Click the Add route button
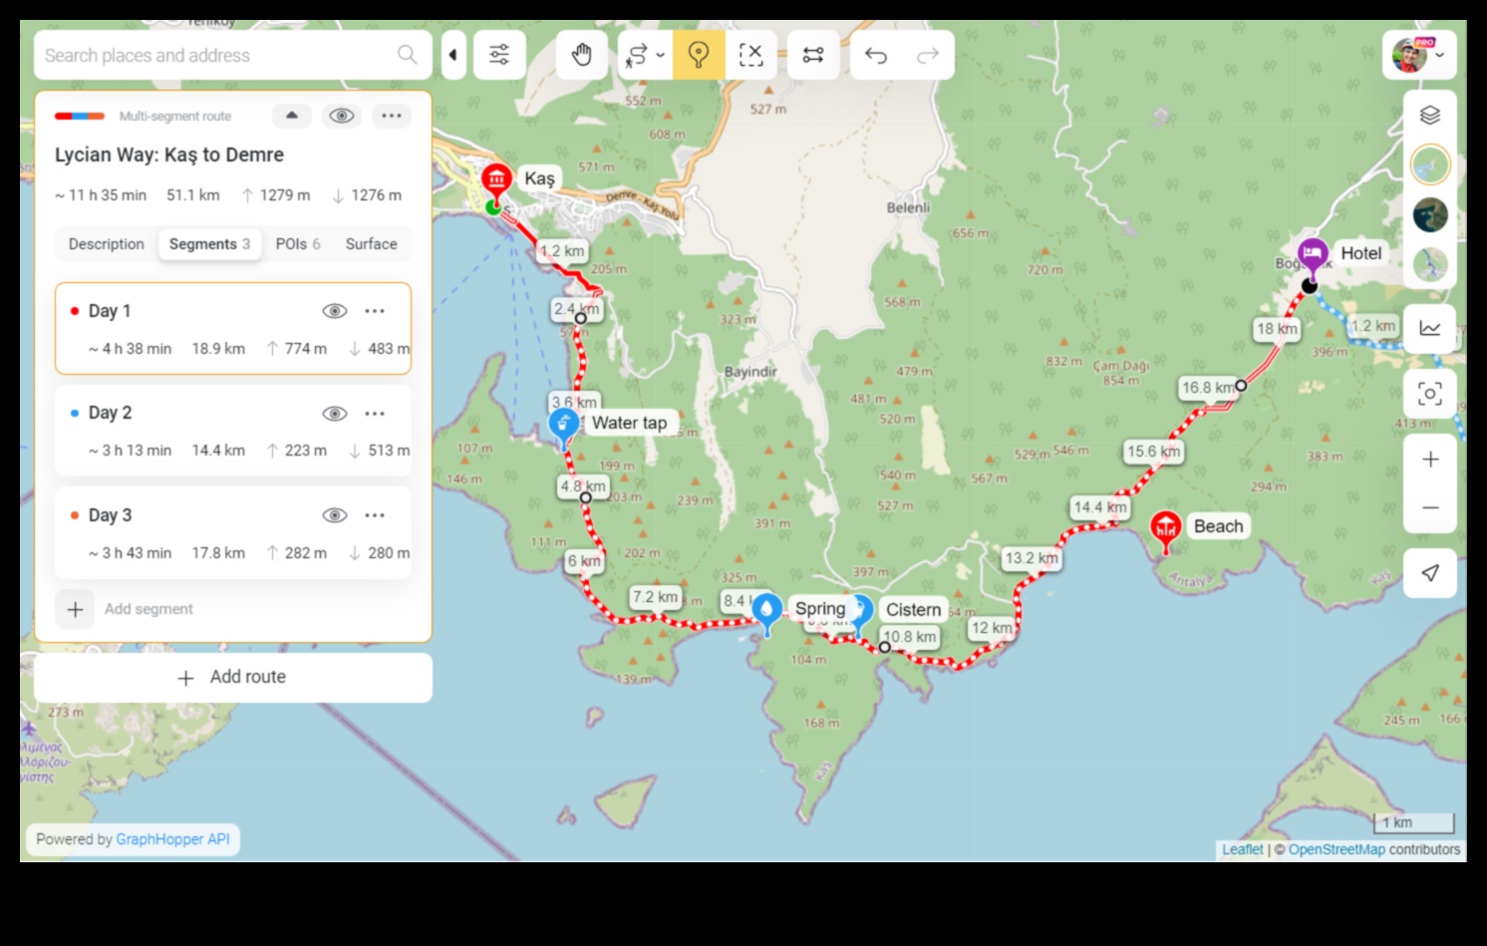Image resolution: width=1487 pixels, height=946 pixels. [x=233, y=677]
